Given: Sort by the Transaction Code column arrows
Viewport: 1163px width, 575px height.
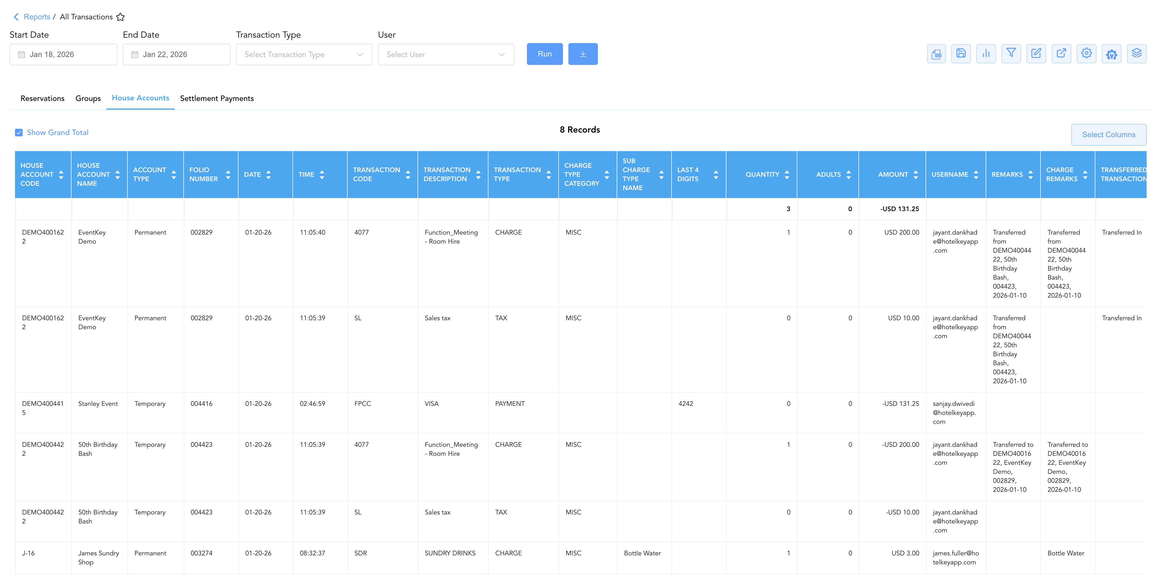Looking at the screenshot, I should pyautogui.click(x=408, y=175).
